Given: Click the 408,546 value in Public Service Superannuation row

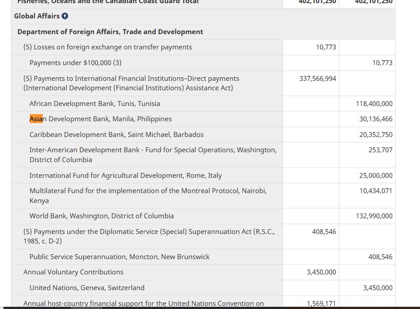Looking at the screenshot, I should point(380,257).
